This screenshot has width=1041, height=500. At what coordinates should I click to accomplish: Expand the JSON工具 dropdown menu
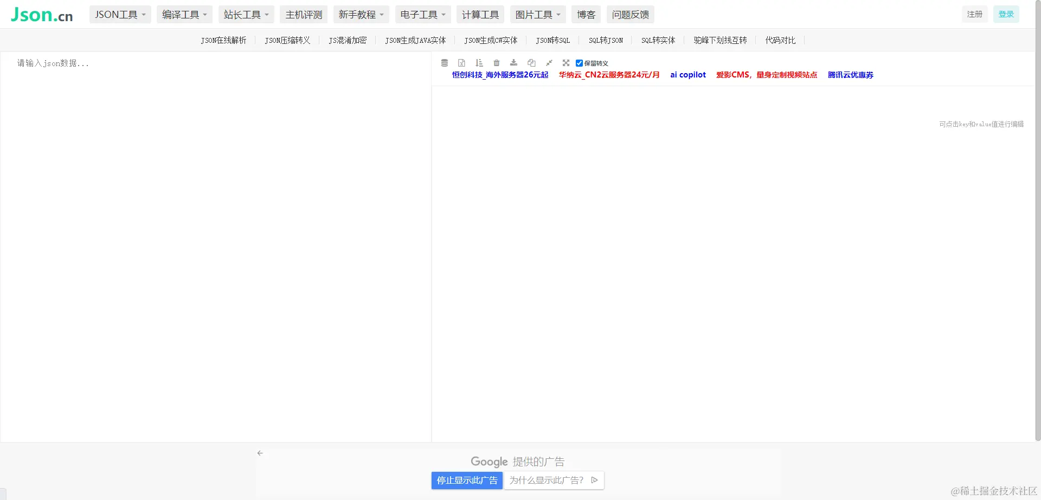tap(120, 15)
